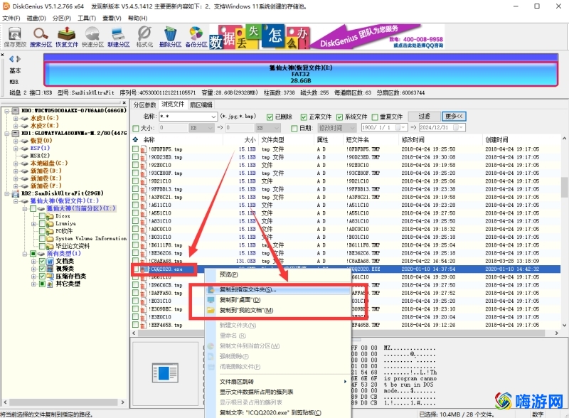Open the 分区(P) menu
The height and width of the screenshot is (418, 569).
(62, 18)
